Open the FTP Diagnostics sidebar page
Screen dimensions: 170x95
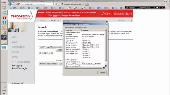(x=21, y=62)
